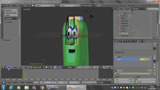This screenshot has width=160, height=90.
Task: Select translate manipulator arrow icon
Action: tap(60, 67)
